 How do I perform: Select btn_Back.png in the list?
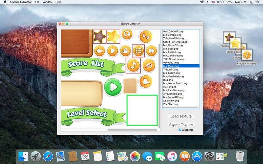click(x=181, y=49)
